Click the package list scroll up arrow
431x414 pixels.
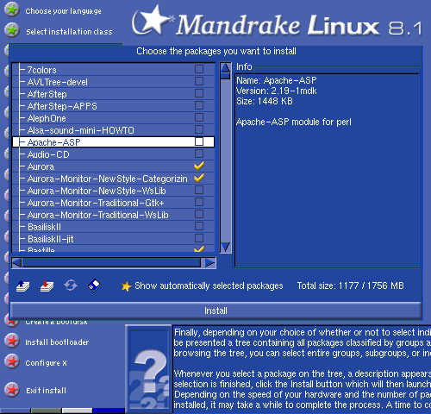pyautogui.click(x=225, y=67)
